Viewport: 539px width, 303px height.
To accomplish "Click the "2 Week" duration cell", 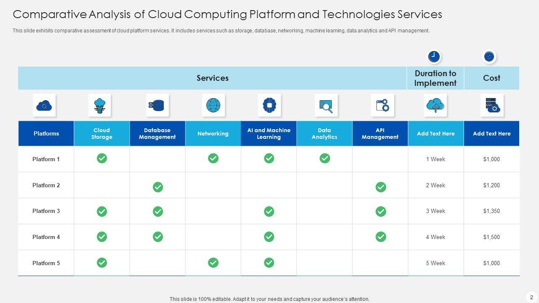I will tap(435, 185).
